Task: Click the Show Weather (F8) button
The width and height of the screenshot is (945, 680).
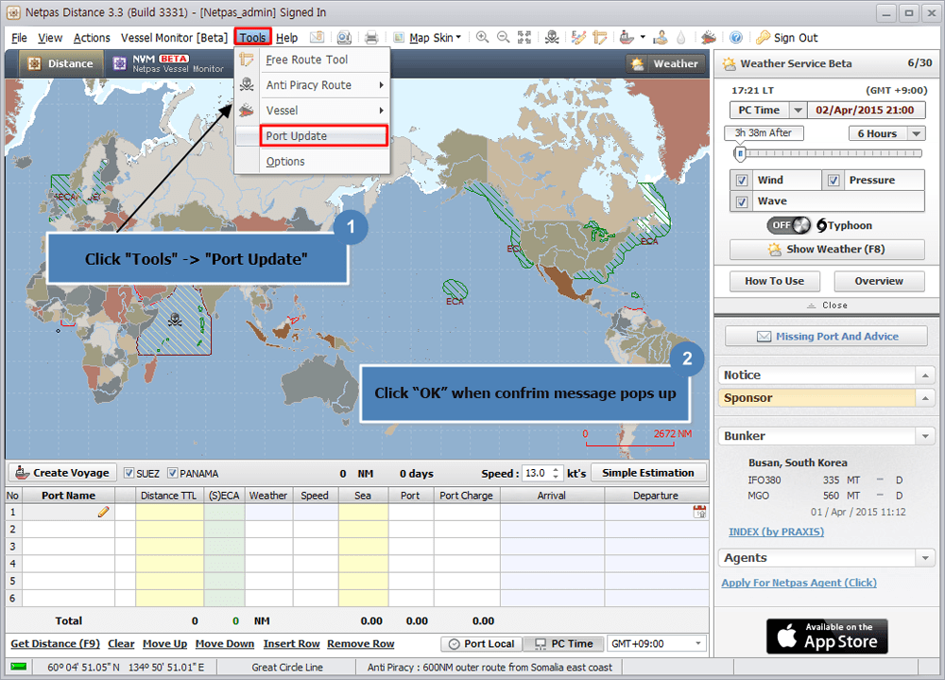Action: coord(826,249)
